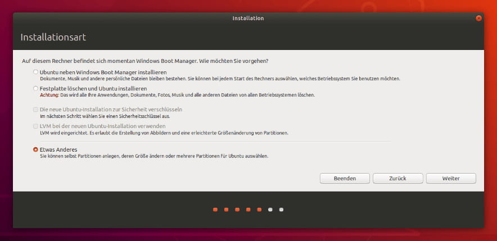The width and height of the screenshot is (497, 241).
Task: Close the installer with the orange X button
Action: 478,18
